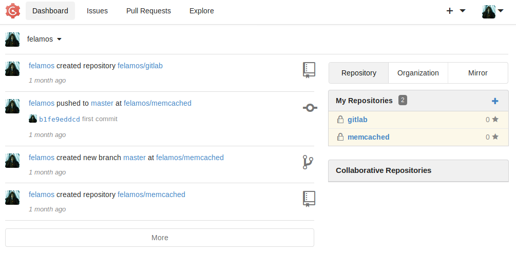The width and height of the screenshot is (516, 253).
Task: Switch to the Organization tab
Action: (x=418, y=73)
